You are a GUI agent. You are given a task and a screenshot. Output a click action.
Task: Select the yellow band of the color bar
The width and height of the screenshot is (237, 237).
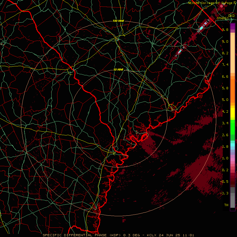pyautogui.click(x=233, y=113)
